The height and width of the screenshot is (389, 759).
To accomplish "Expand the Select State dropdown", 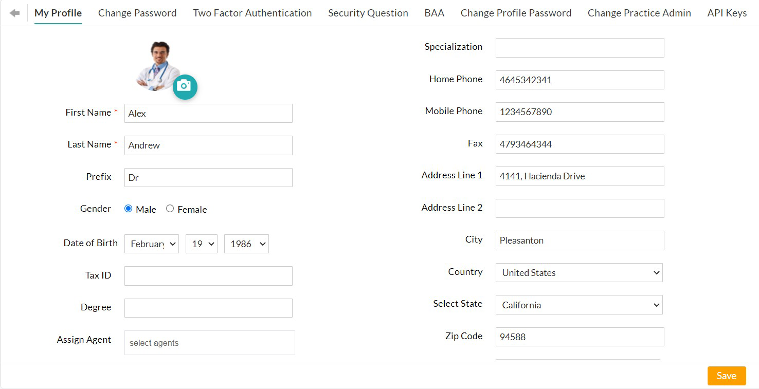I will point(579,305).
